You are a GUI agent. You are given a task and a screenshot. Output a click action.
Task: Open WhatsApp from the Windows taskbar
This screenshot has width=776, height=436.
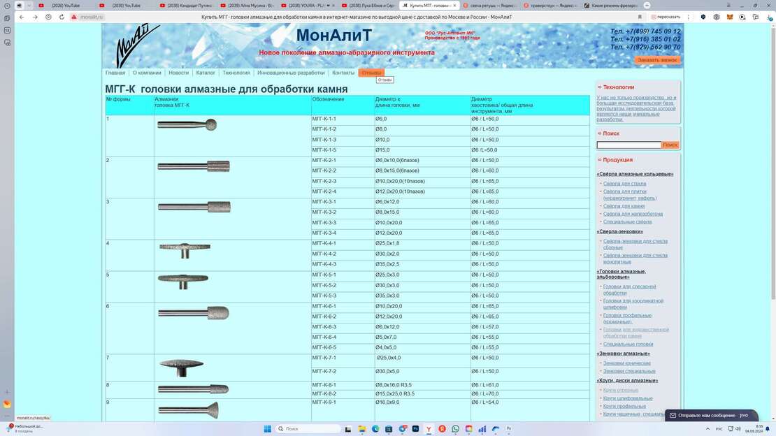click(x=456, y=428)
